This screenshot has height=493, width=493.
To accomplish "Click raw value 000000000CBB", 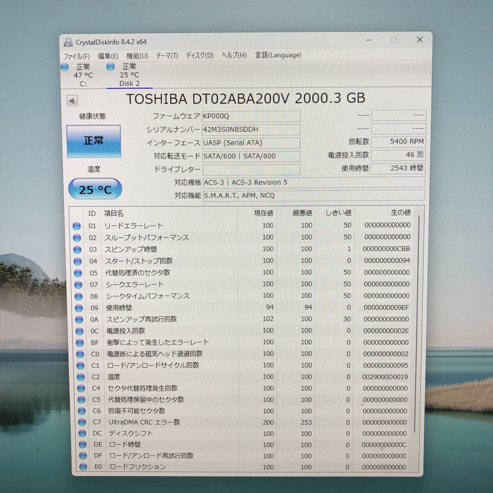I will (x=386, y=249).
